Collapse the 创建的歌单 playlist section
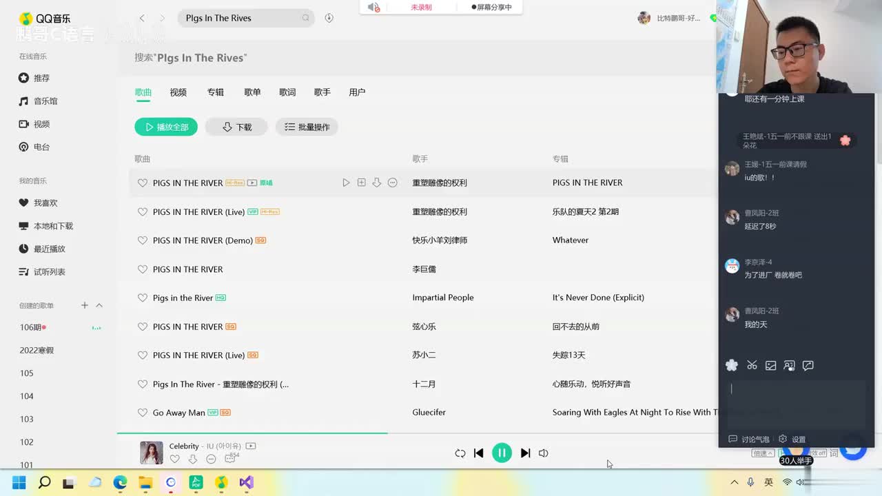This screenshot has height=496, width=882. click(x=99, y=305)
